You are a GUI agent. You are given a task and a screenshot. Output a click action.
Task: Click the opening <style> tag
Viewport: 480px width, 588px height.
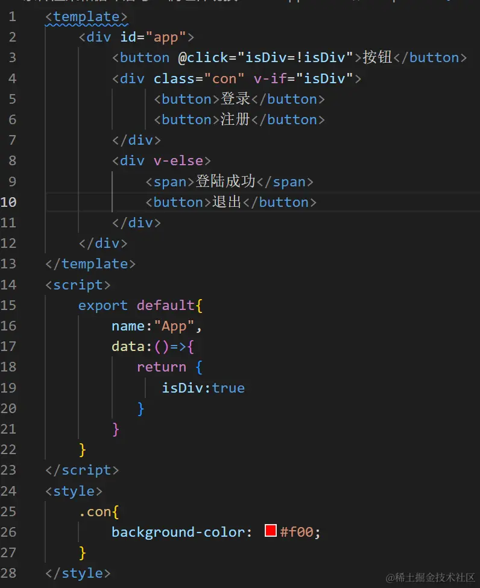click(74, 492)
